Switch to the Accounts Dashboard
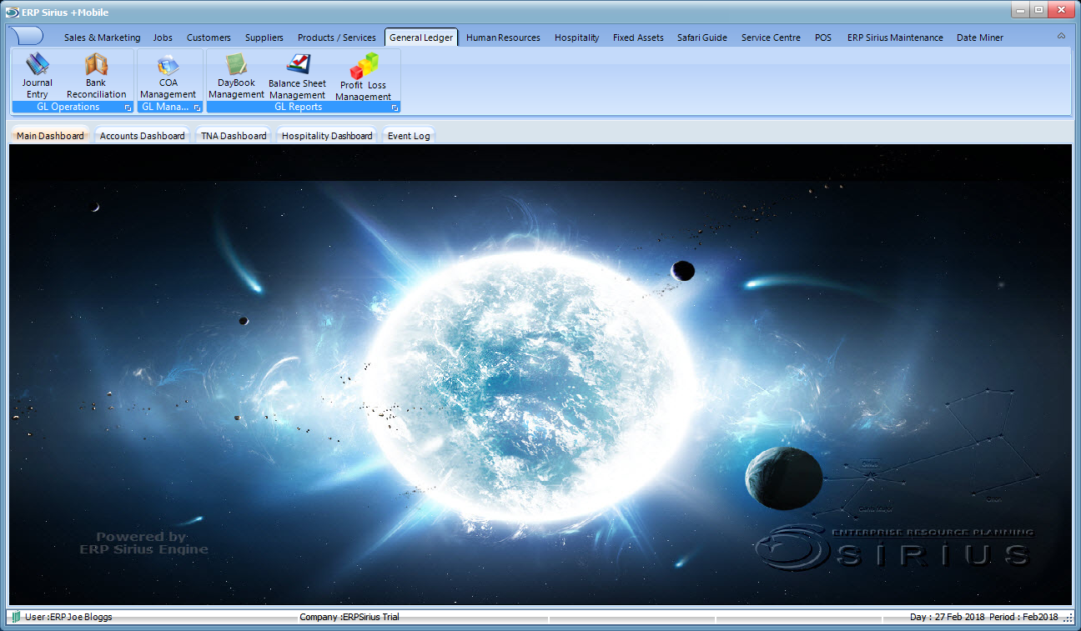 (x=142, y=136)
